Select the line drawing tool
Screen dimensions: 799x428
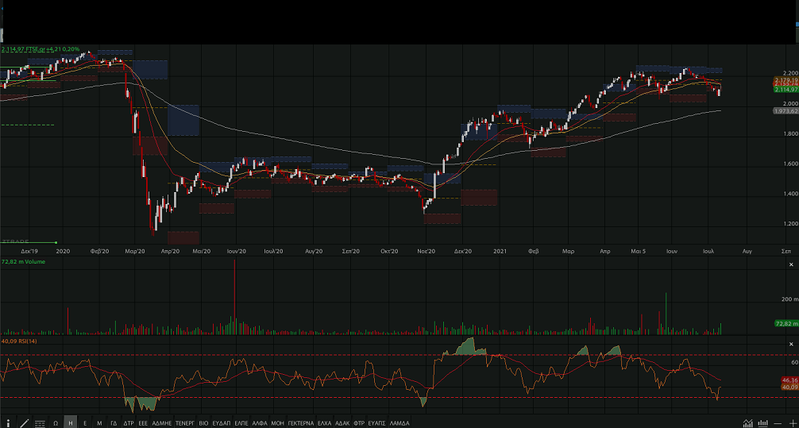coord(25,423)
